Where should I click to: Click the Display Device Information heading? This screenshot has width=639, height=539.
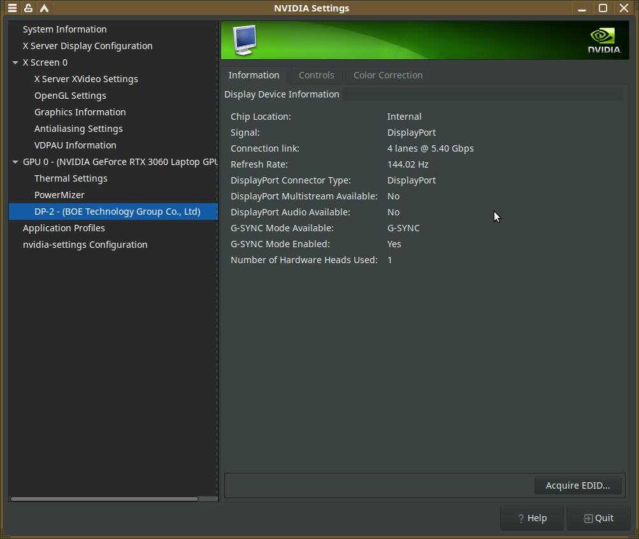(x=282, y=94)
